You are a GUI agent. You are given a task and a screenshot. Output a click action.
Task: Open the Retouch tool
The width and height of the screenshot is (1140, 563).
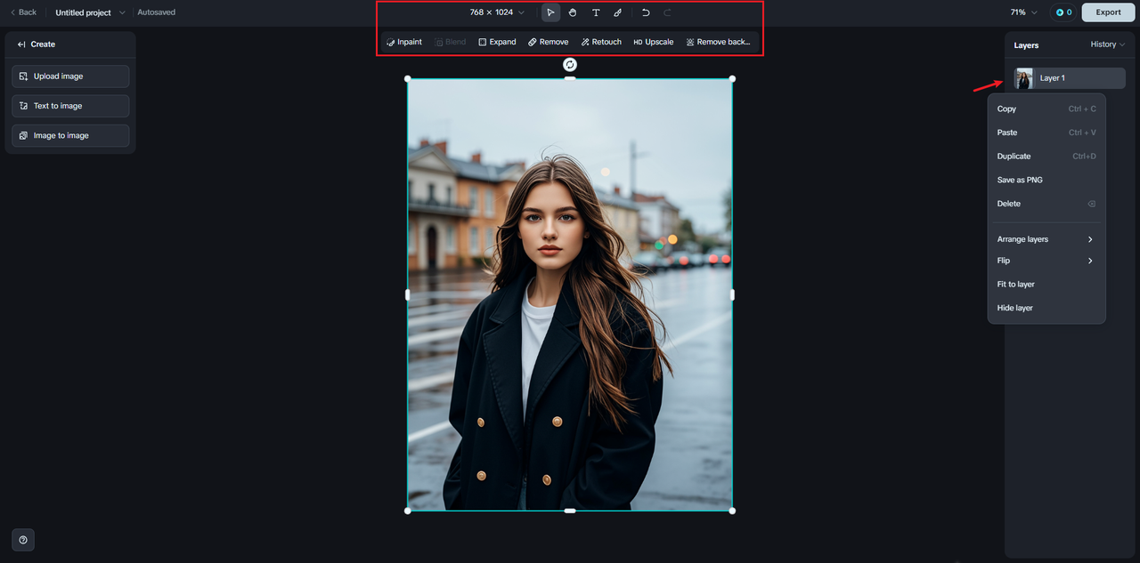pyautogui.click(x=601, y=42)
